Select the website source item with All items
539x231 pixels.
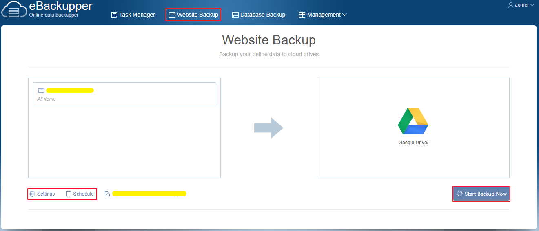coord(124,95)
